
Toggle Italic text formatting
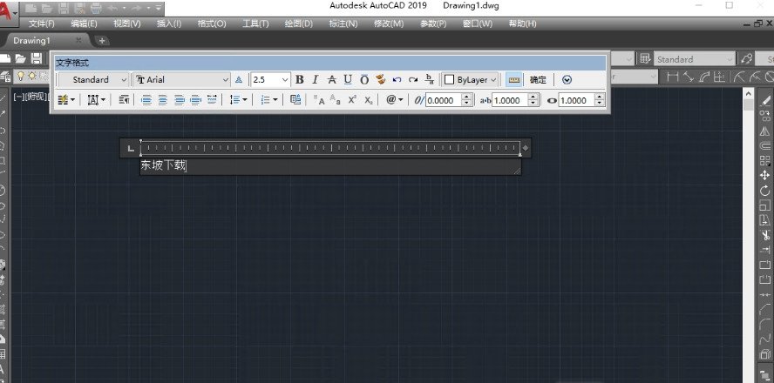(315, 79)
